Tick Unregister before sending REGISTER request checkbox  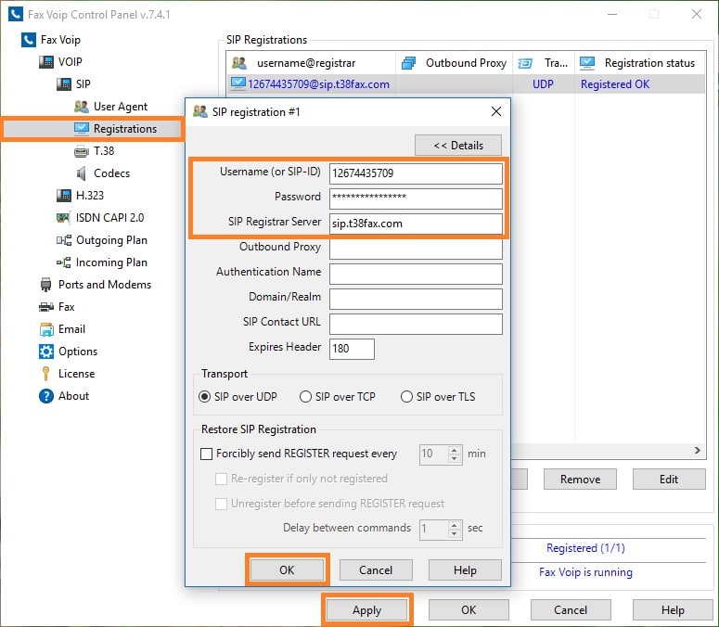221,505
